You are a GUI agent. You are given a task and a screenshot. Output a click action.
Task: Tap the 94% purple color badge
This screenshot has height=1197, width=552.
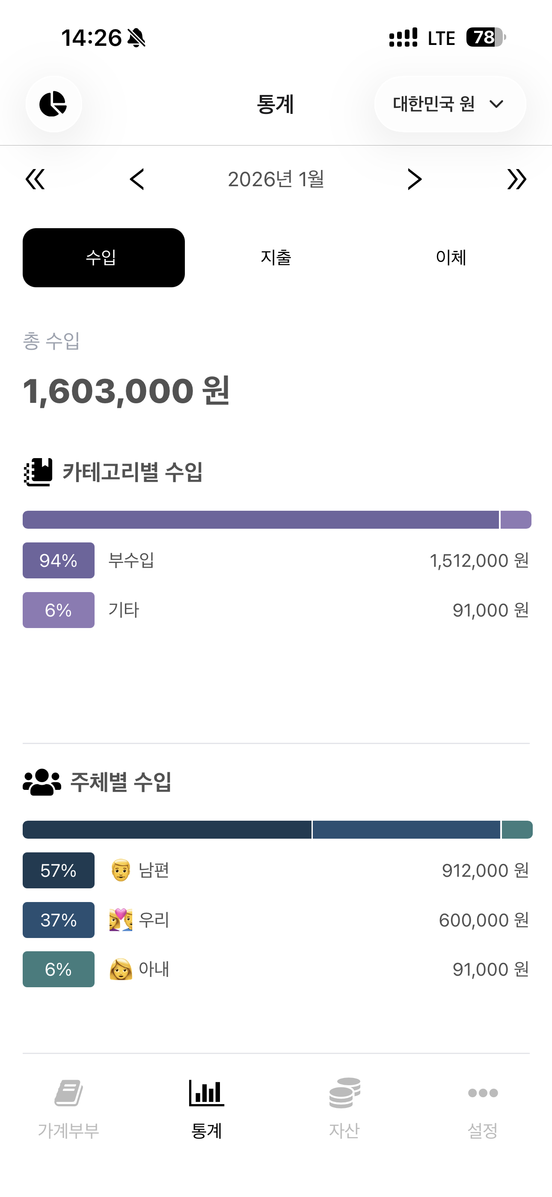tap(59, 560)
